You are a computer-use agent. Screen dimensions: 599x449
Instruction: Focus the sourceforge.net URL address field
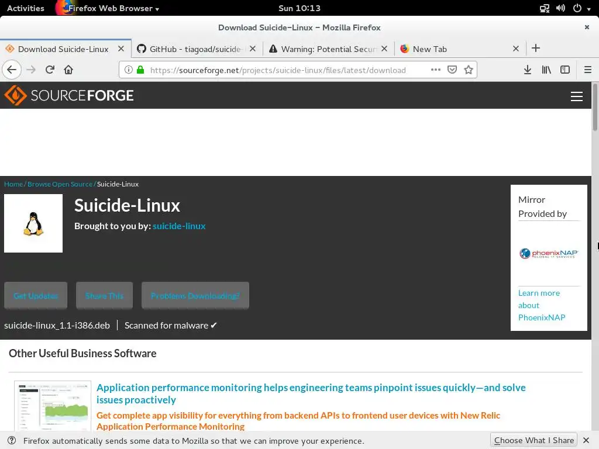click(278, 70)
